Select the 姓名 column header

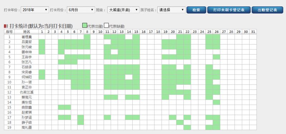click(x=26, y=32)
